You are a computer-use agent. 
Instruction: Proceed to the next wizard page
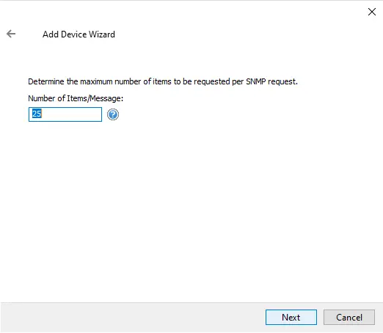[291, 317]
